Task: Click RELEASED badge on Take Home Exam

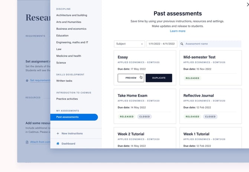Action: [127, 117]
